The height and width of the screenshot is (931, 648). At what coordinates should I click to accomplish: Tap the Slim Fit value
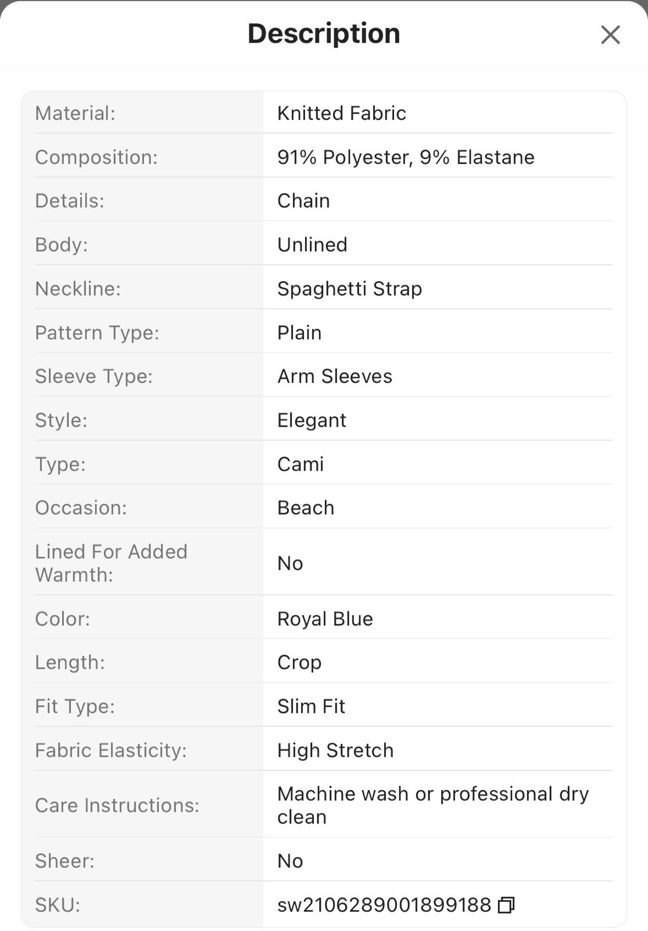[x=311, y=706]
